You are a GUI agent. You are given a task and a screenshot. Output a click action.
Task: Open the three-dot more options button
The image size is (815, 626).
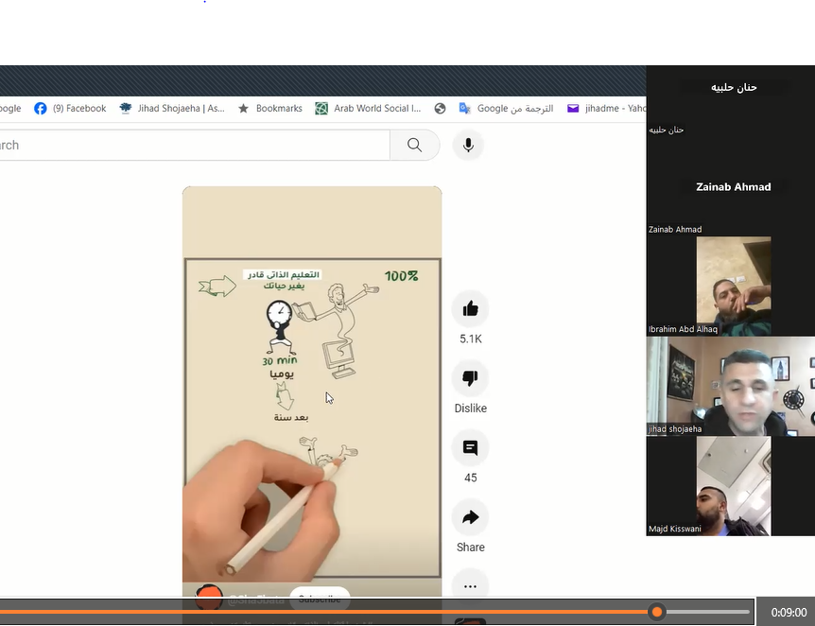tap(470, 586)
